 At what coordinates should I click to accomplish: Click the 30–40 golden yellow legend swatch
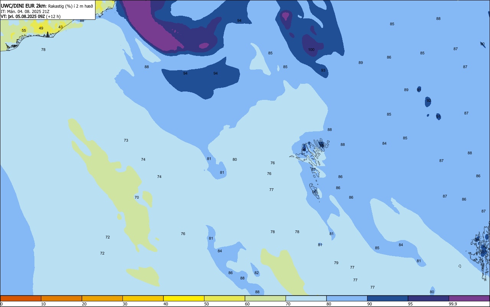click(x=143, y=298)
